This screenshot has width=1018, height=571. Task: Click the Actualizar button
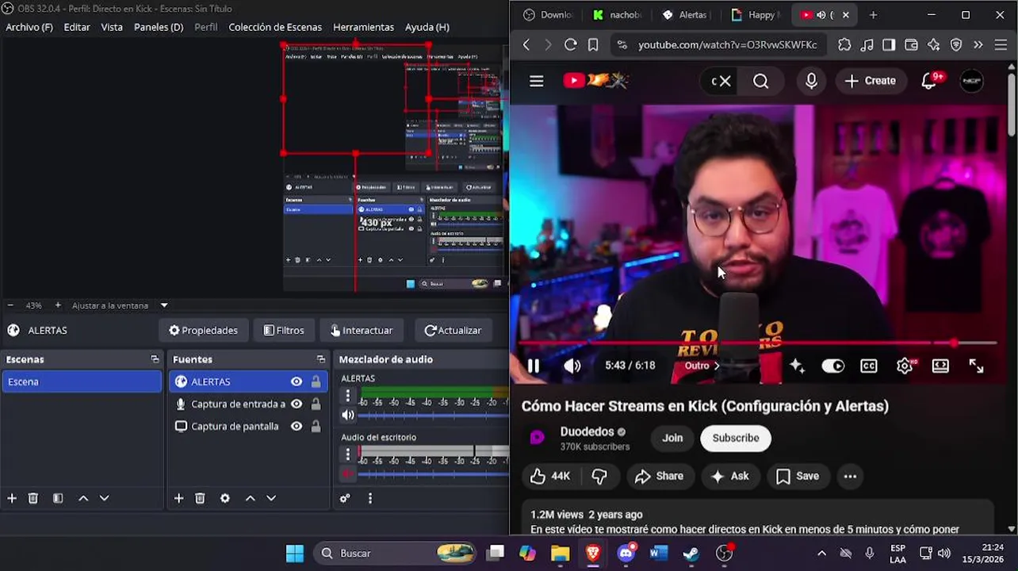click(454, 331)
